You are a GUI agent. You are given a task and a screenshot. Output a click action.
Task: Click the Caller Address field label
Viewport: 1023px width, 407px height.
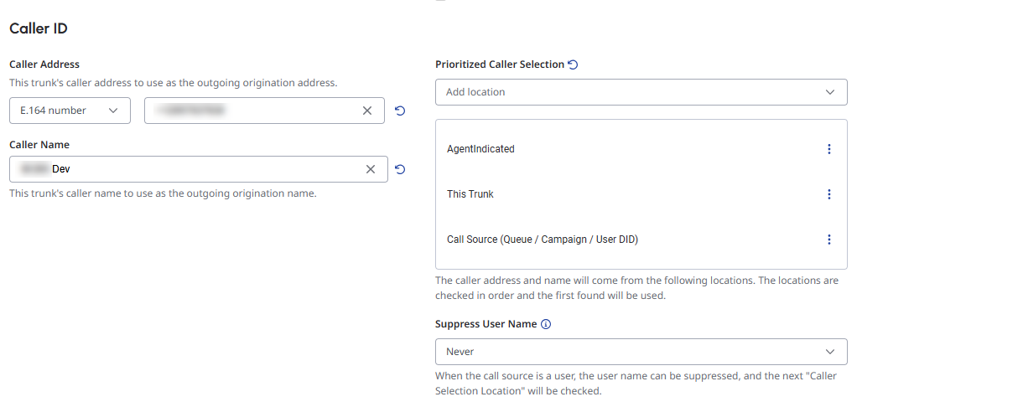click(44, 64)
